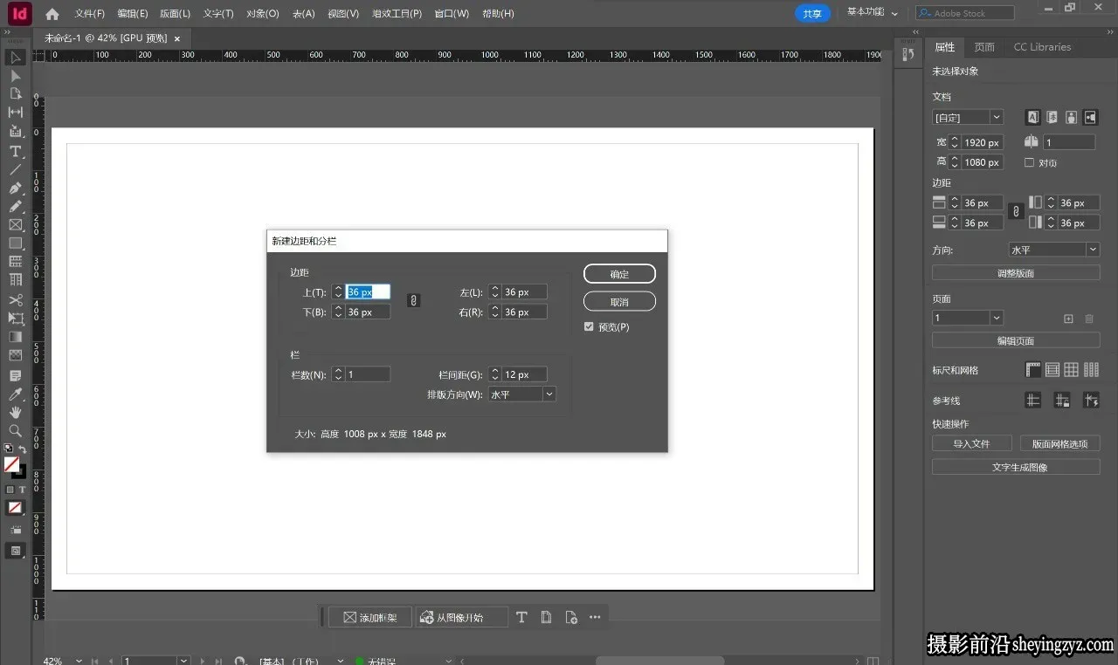Swap fill and stroke arrow icon
Image resolution: width=1118 pixels, height=665 pixels.
(23, 449)
